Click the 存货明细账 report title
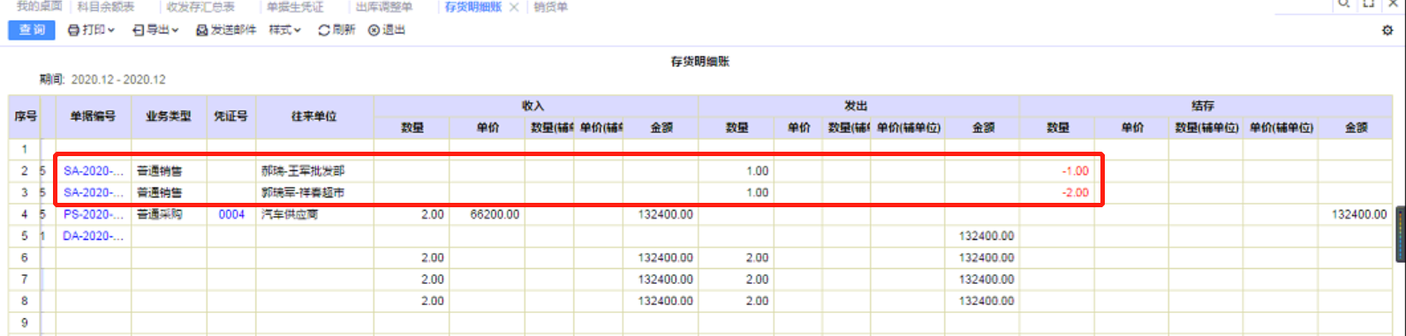 700,62
